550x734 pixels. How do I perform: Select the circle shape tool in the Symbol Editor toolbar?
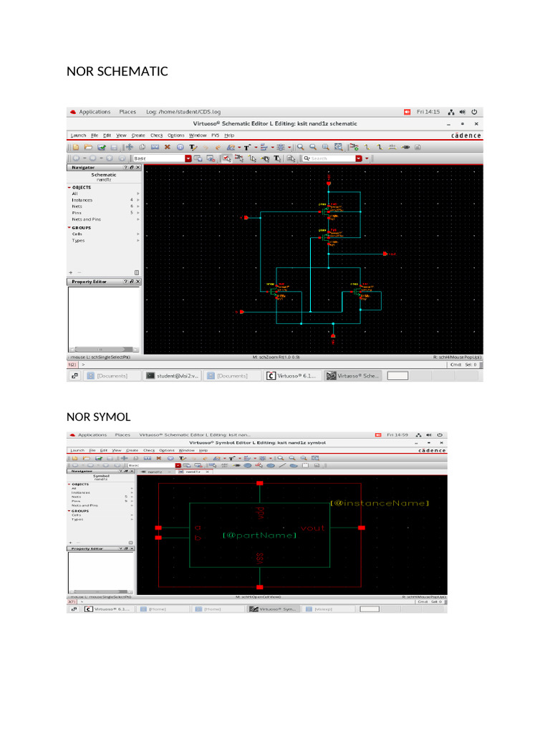(x=247, y=466)
